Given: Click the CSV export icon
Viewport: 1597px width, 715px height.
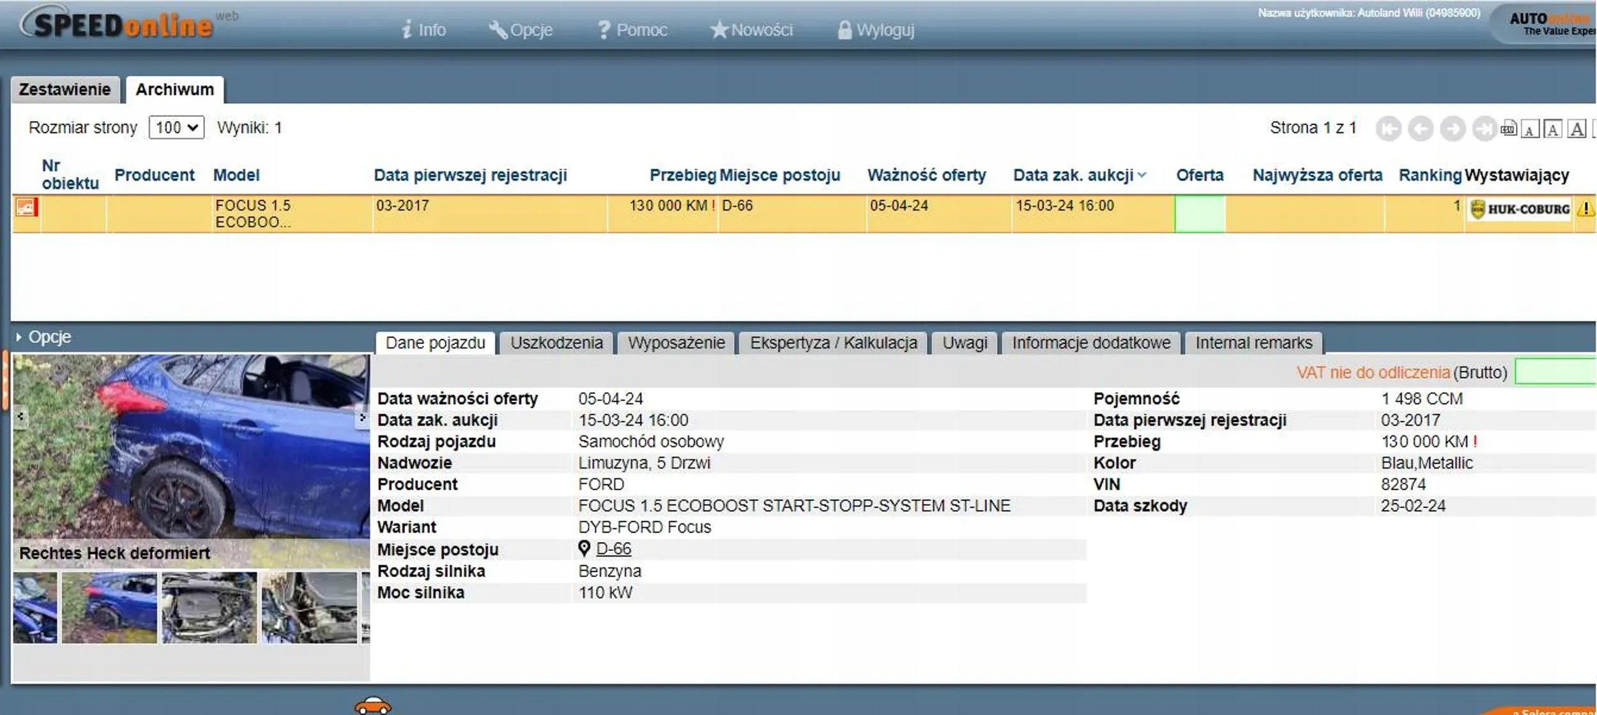Looking at the screenshot, I should (x=1508, y=129).
